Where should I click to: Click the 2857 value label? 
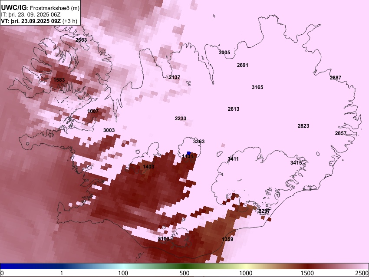[340, 133]
